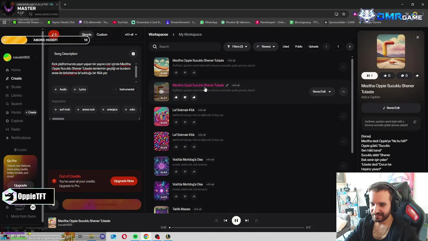Share song from details panel
This screenshot has height=241, width=428.
pos(417,76)
